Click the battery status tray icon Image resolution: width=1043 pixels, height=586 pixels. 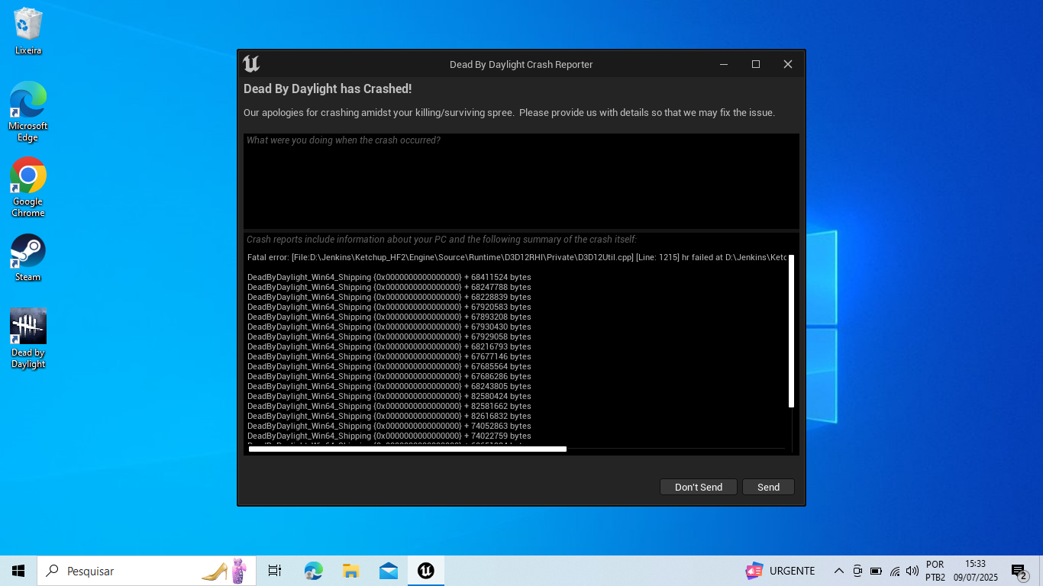pos(876,571)
